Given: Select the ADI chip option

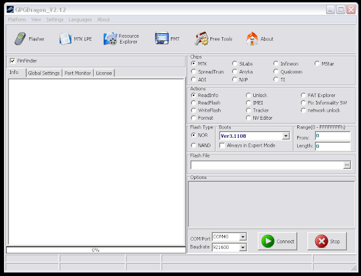Looking at the screenshot, I should click(193, 80).
